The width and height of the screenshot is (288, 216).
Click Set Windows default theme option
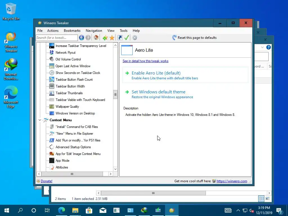(x=185, y=94)
